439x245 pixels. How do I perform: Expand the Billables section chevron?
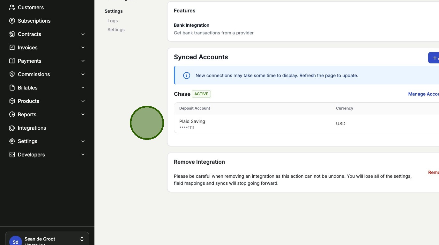pos(83,88)
